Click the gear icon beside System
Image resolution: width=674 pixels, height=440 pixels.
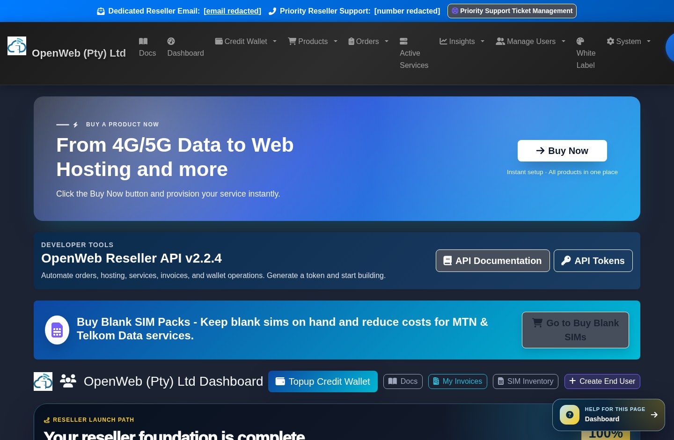click(610, 41)
